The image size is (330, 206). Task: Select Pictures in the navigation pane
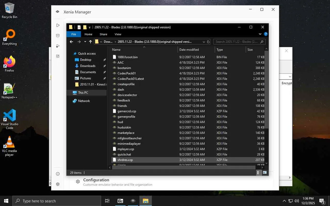point(86,78)
